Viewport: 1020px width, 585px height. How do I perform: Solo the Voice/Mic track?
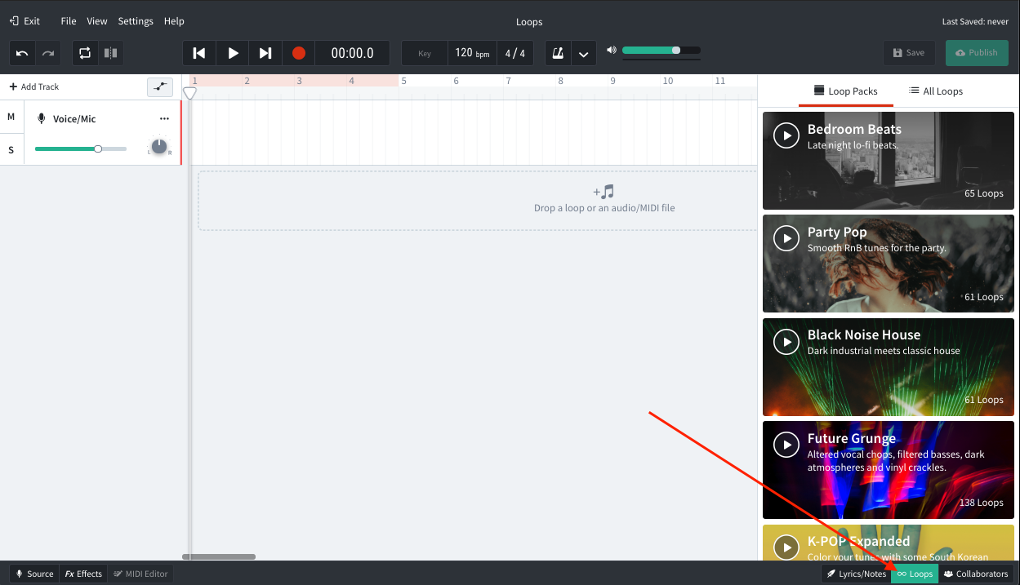(x=11, y=149)
